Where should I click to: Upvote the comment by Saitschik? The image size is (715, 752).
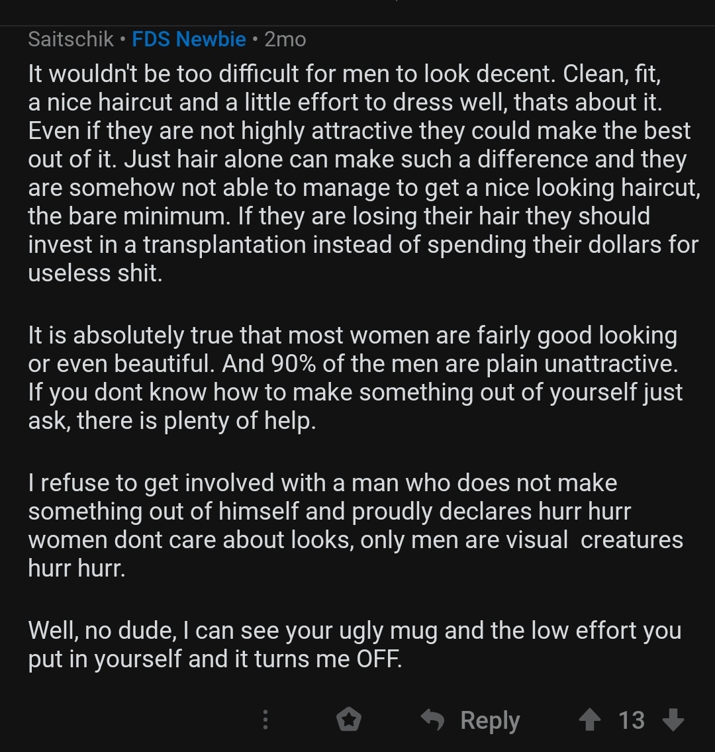point(590,720)
